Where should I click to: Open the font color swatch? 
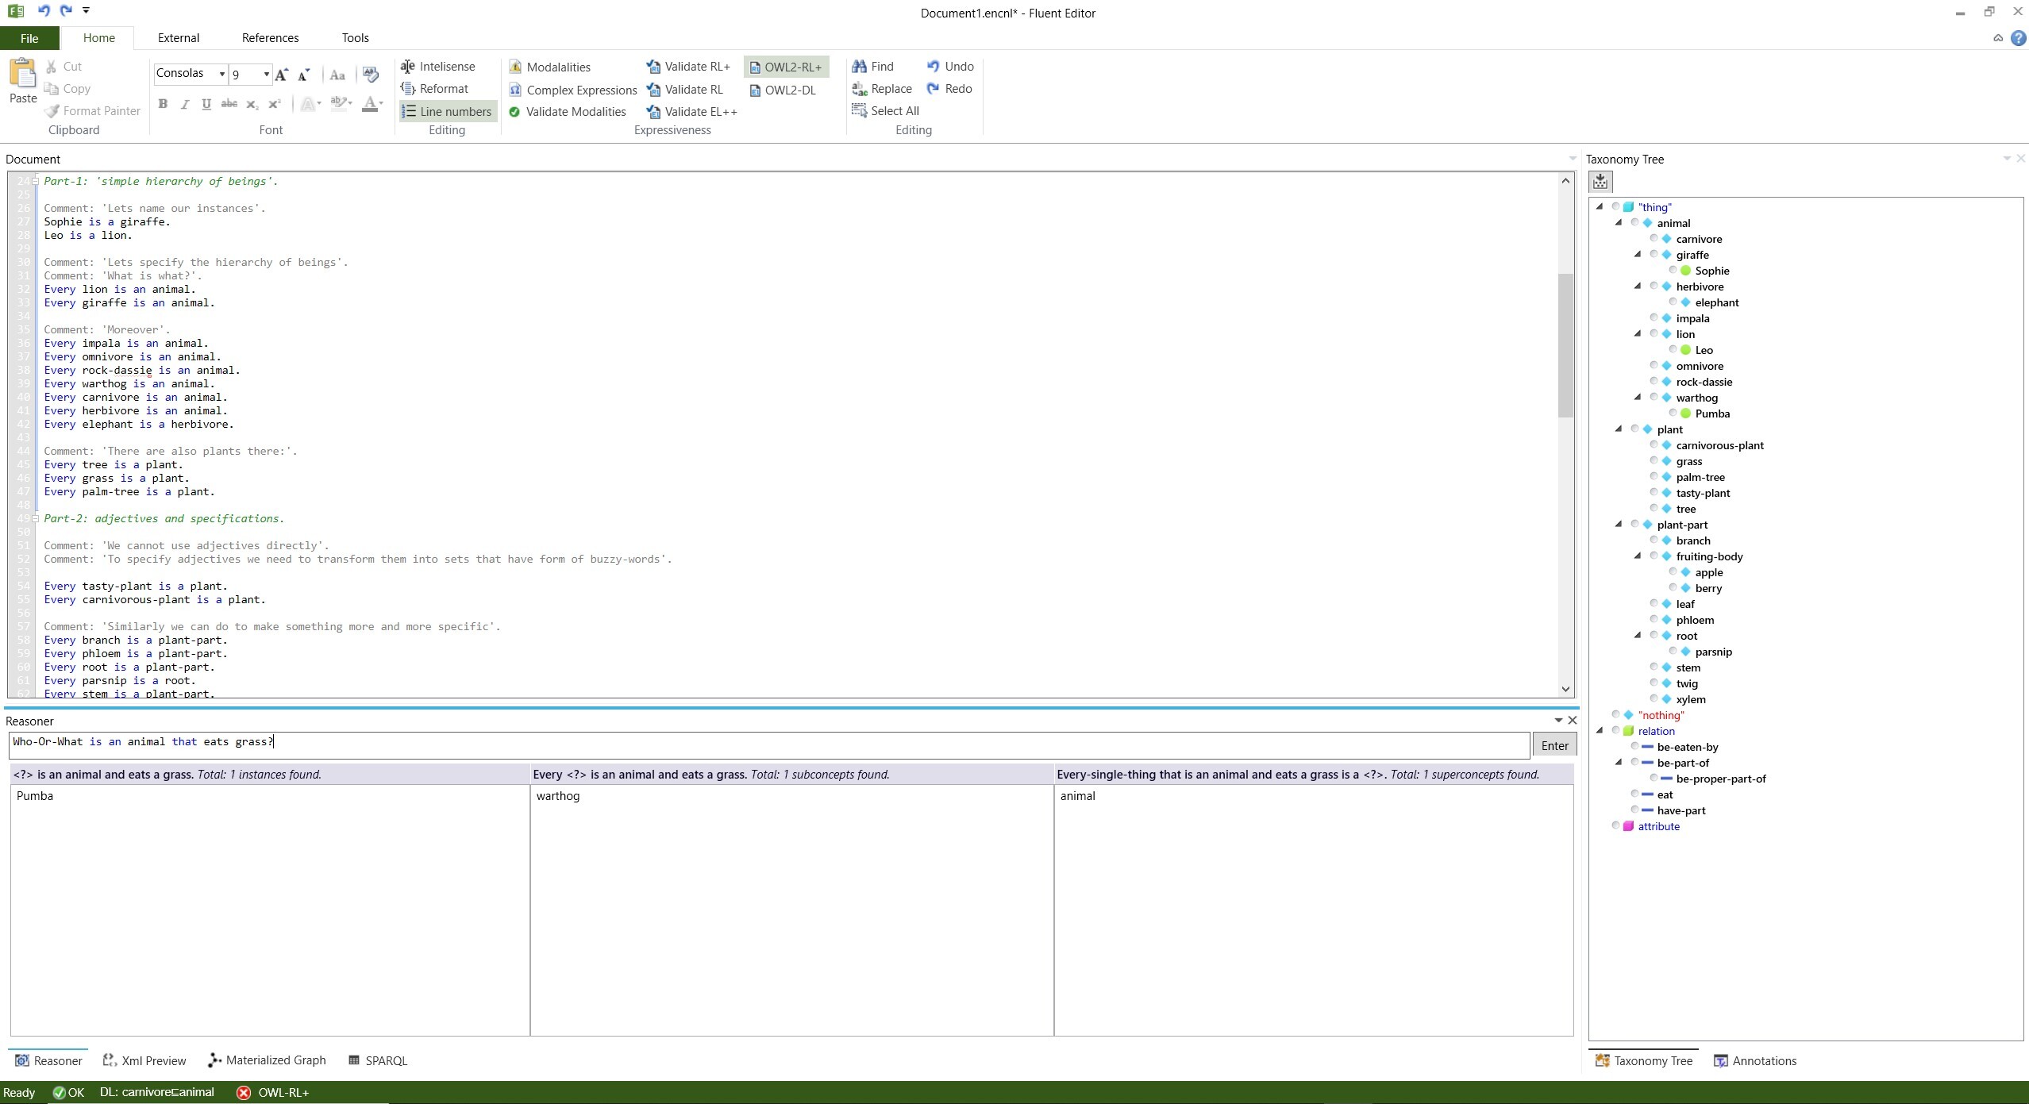(369, 104)
